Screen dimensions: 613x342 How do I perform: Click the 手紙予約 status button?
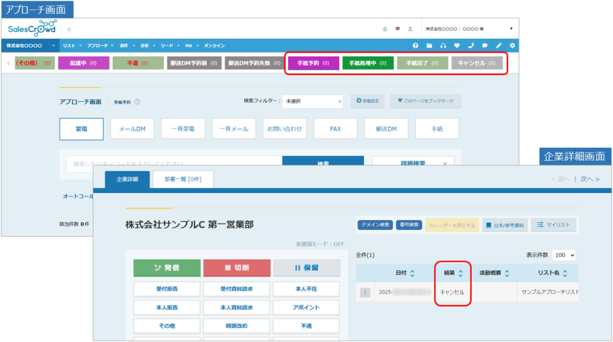point(313,63)
